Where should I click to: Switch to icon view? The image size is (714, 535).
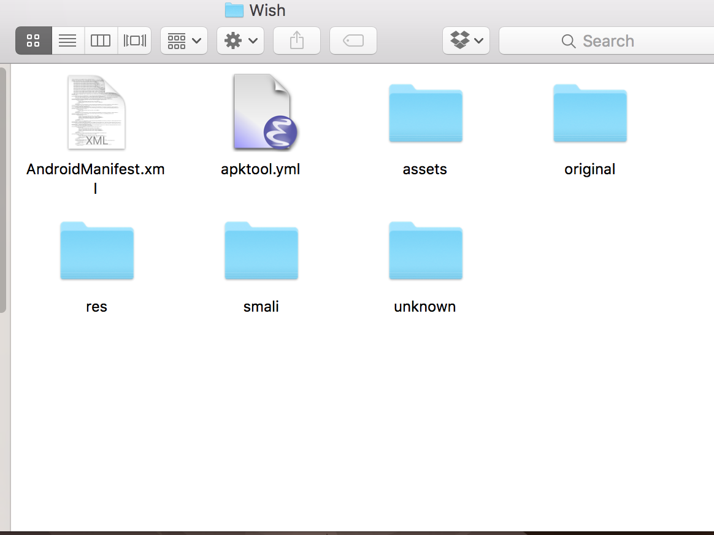point(34,40)
